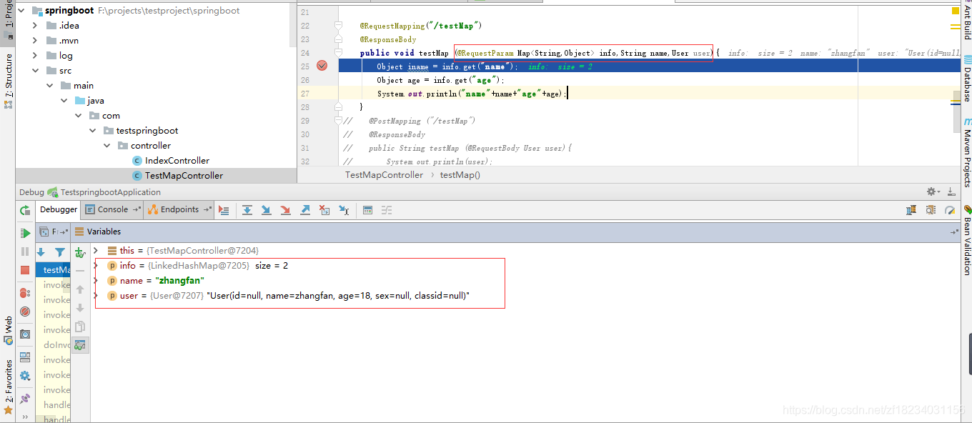The image size is (972, 423).
Task: Expand the .idea folder
Action: click(x=34, y=26)
